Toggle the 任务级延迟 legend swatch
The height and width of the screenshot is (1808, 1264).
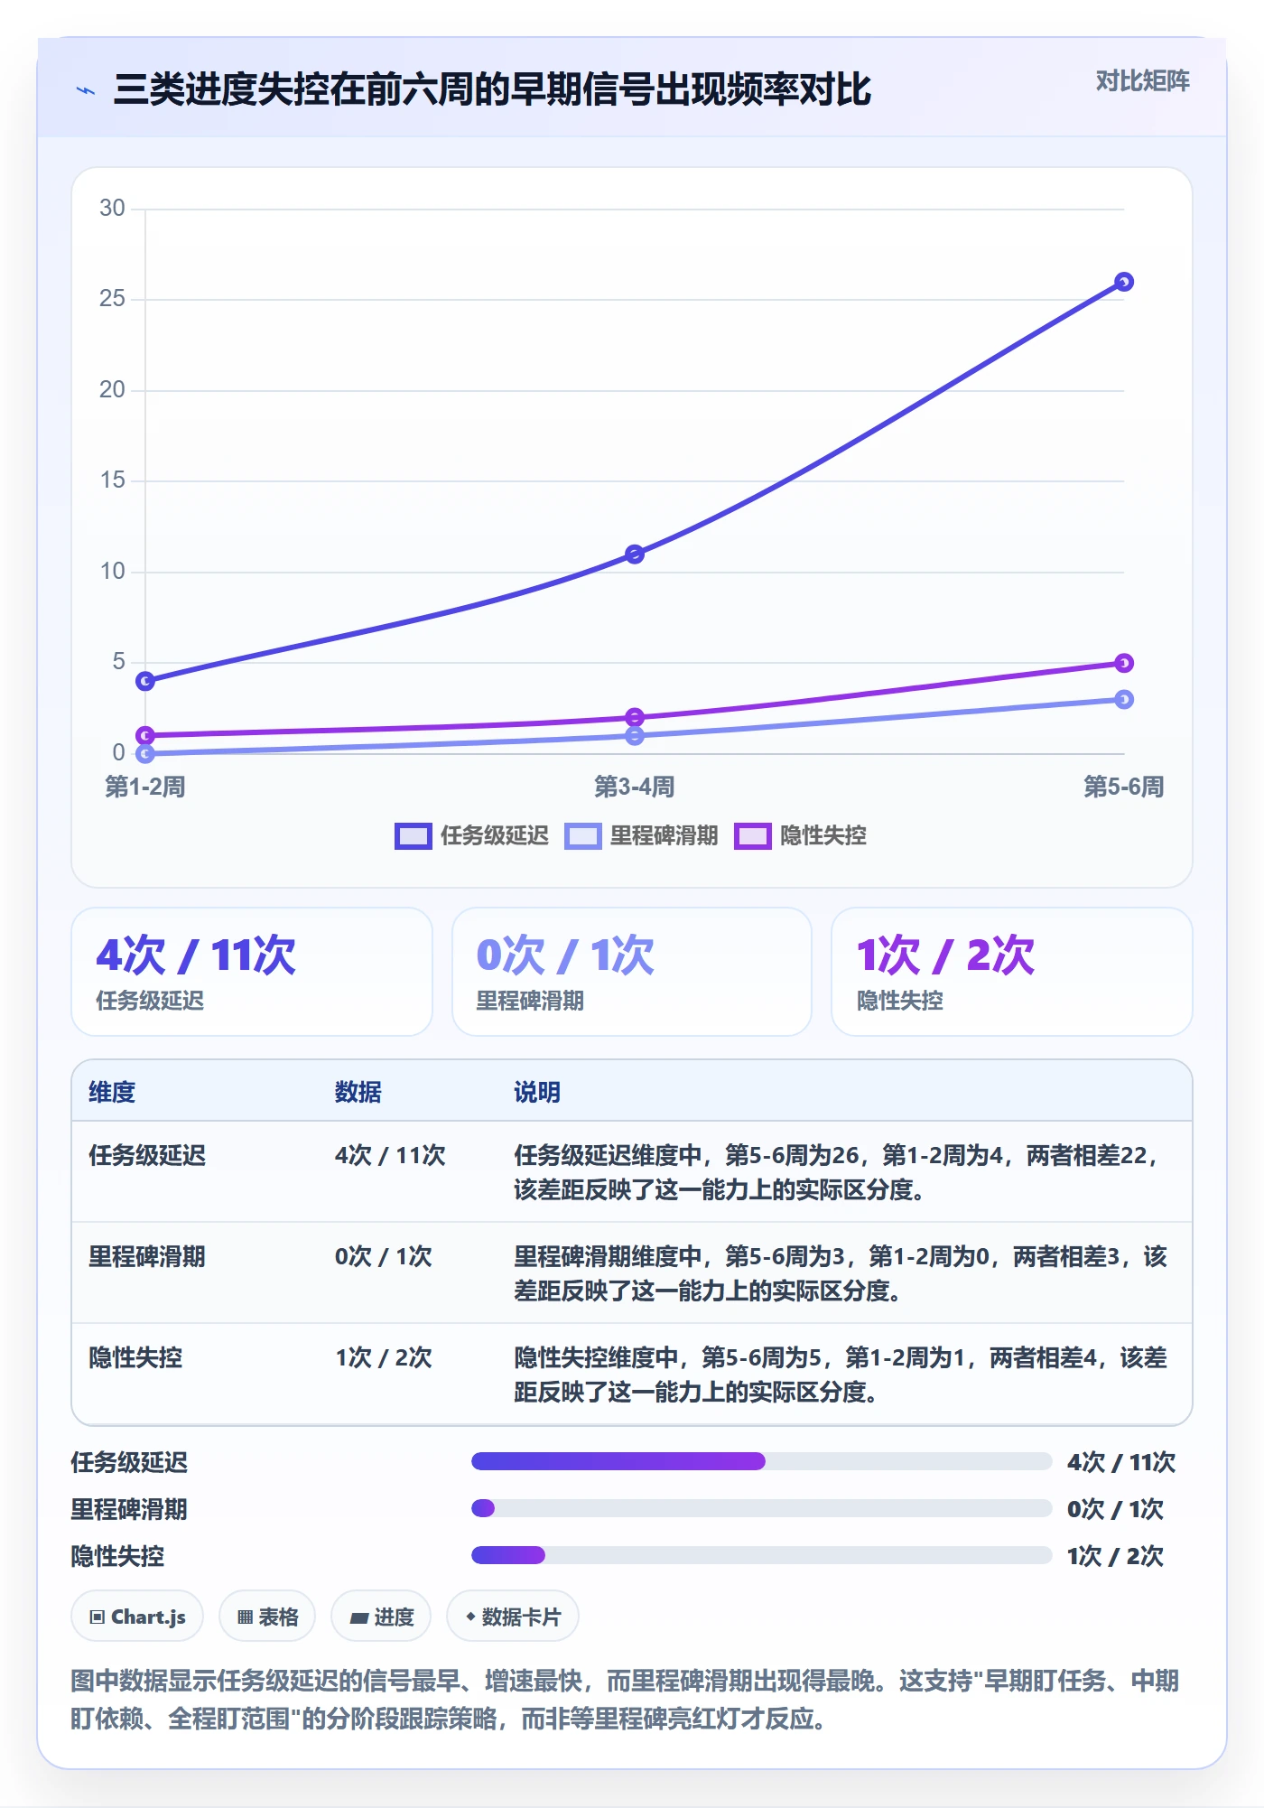pyautogui.click(x=414, y=836)
